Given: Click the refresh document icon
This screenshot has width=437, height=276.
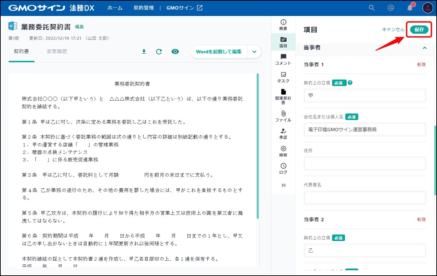Looking at the screenshot, I should (159, 52).
